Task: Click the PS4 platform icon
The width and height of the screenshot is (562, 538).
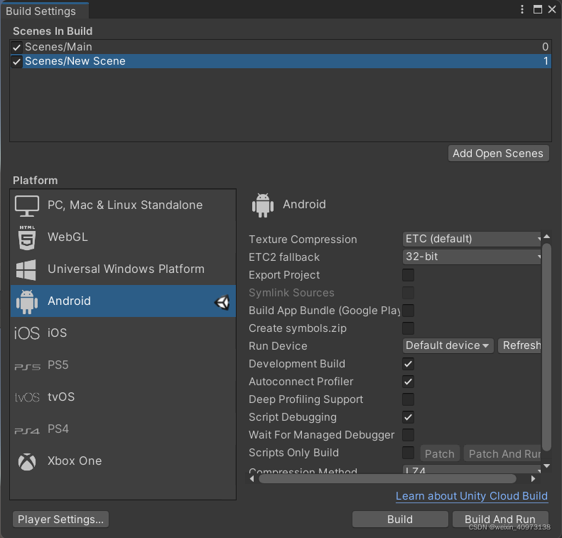Action: (27, 431)
